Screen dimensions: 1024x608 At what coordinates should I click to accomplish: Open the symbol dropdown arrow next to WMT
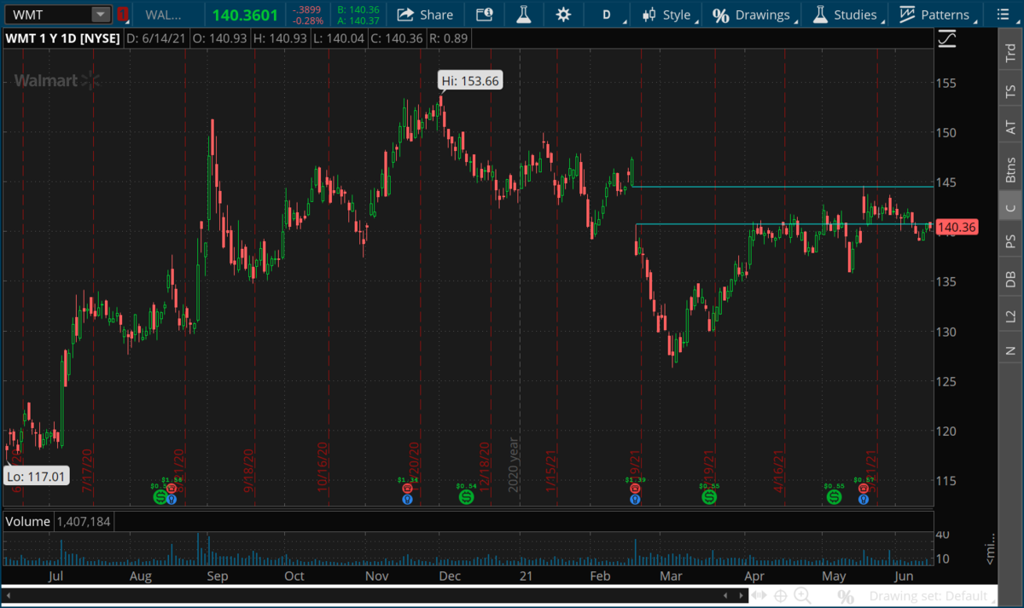coord(101,14)
